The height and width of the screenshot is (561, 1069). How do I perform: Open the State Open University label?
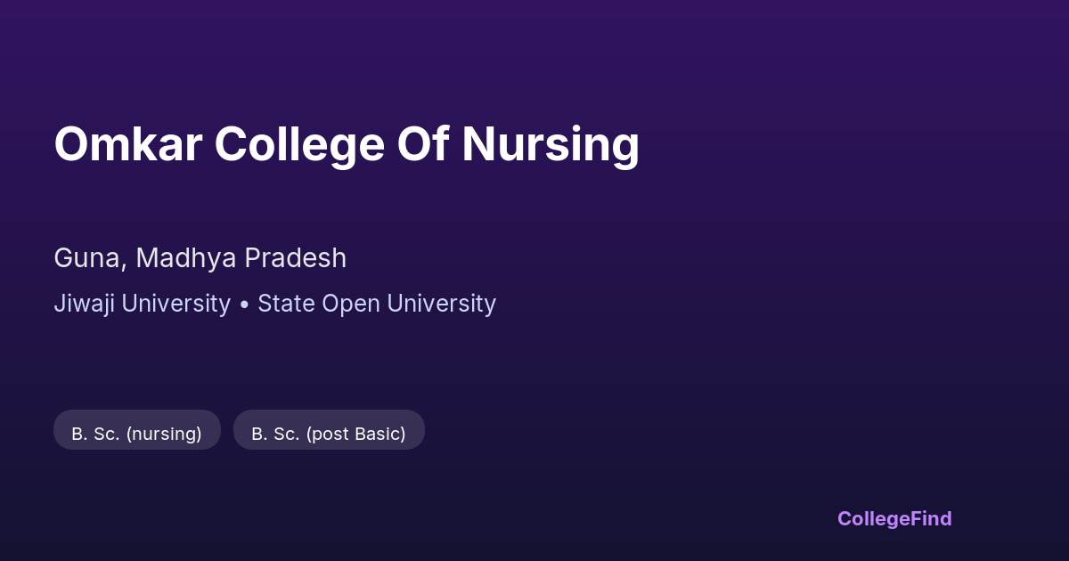click(377, 304)
